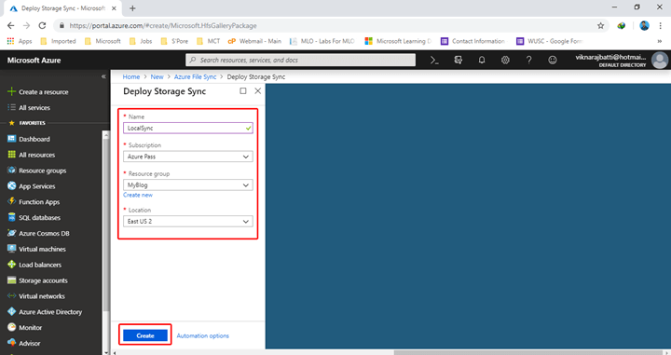The image size is (671, 355).
Task: Open the Chrome three-dot menu
Action: [x=661, y=26]
